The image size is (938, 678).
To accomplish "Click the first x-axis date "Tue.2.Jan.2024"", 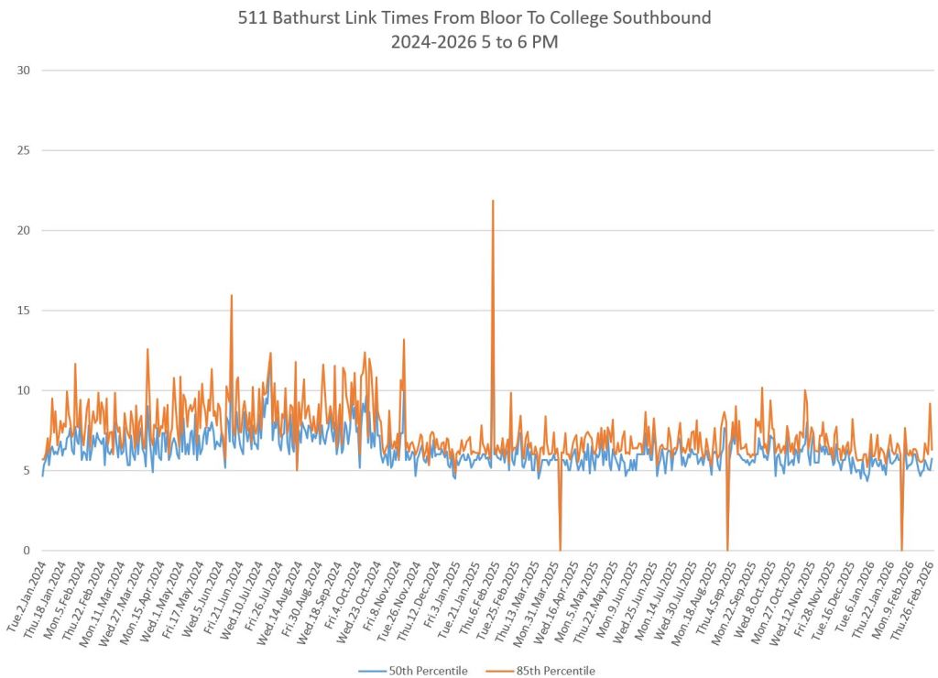I will coord(26,594).
